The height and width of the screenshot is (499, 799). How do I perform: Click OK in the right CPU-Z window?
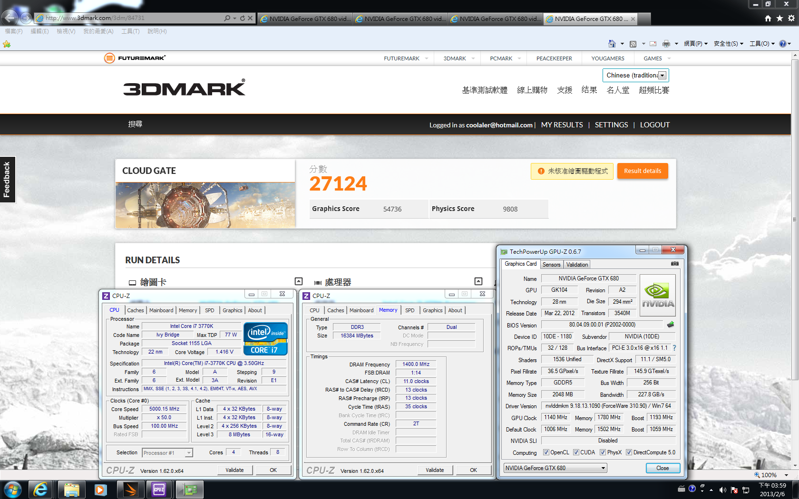click(x=473, y=470)
